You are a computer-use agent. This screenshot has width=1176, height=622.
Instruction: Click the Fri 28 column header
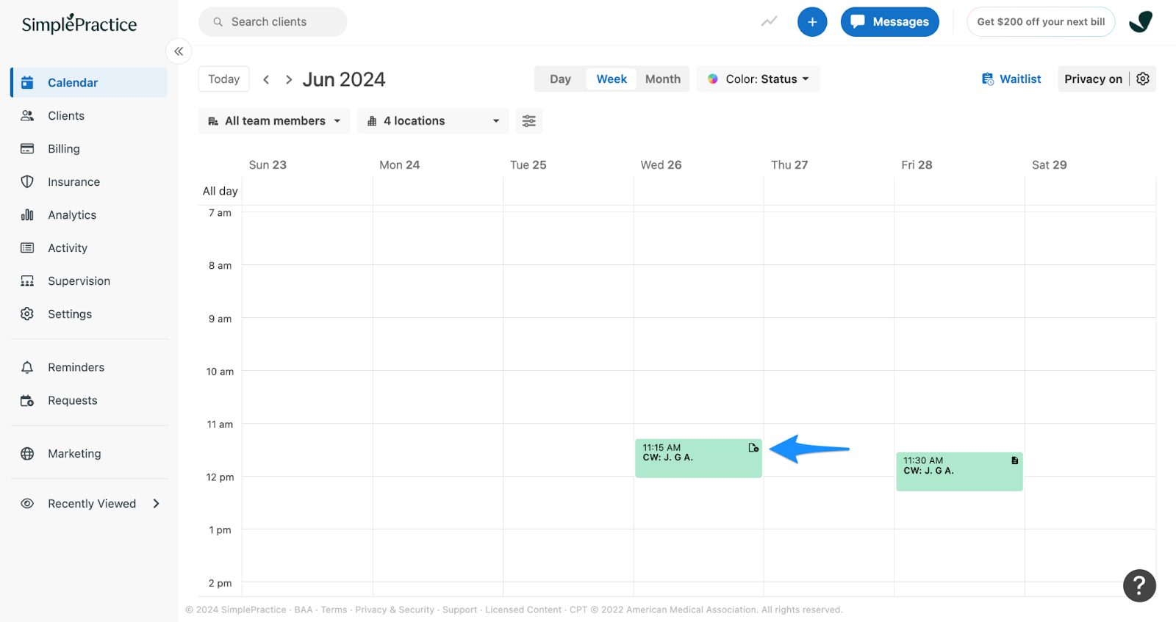tap(917, 164)
